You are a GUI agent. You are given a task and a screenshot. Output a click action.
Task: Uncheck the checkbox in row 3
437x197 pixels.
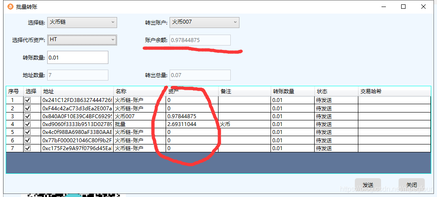point(28,116)
